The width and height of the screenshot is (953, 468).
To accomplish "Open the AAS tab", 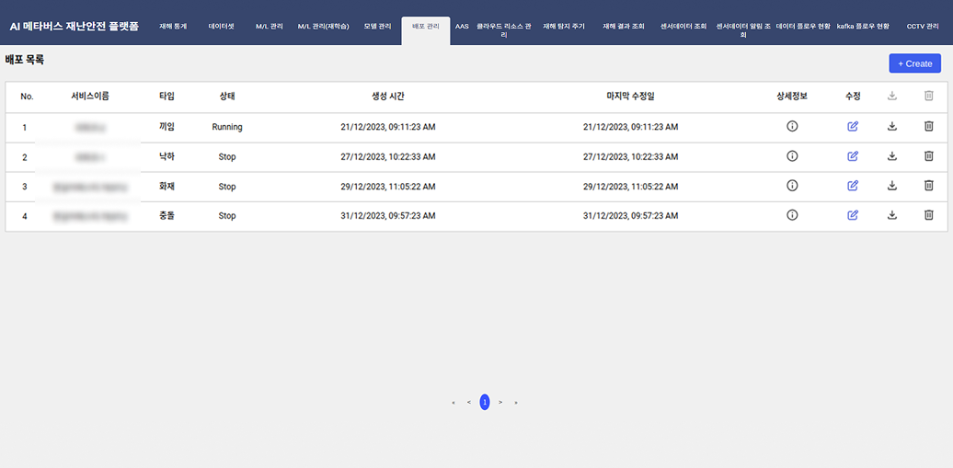I will point(462,27).
